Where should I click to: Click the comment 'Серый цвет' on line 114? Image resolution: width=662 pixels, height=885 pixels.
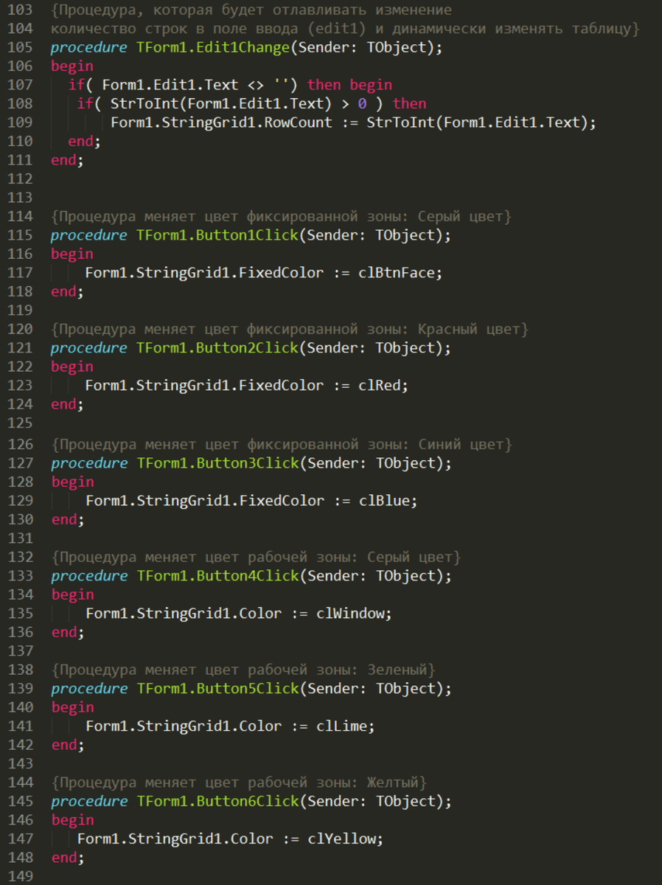coord(460,217)
